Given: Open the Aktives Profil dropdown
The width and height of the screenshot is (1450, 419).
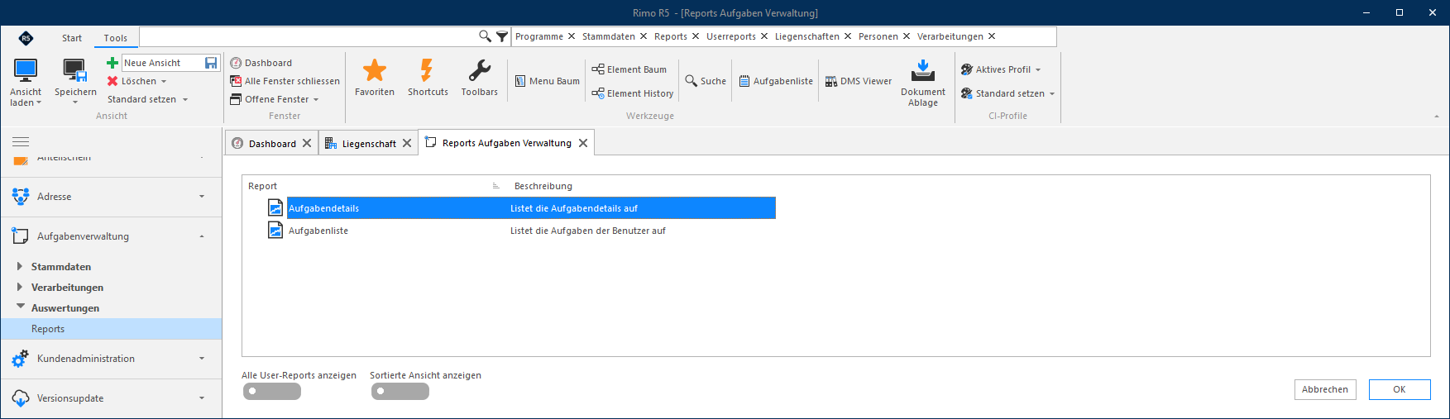Looking at the screenshot, I should click(1038, 70).
